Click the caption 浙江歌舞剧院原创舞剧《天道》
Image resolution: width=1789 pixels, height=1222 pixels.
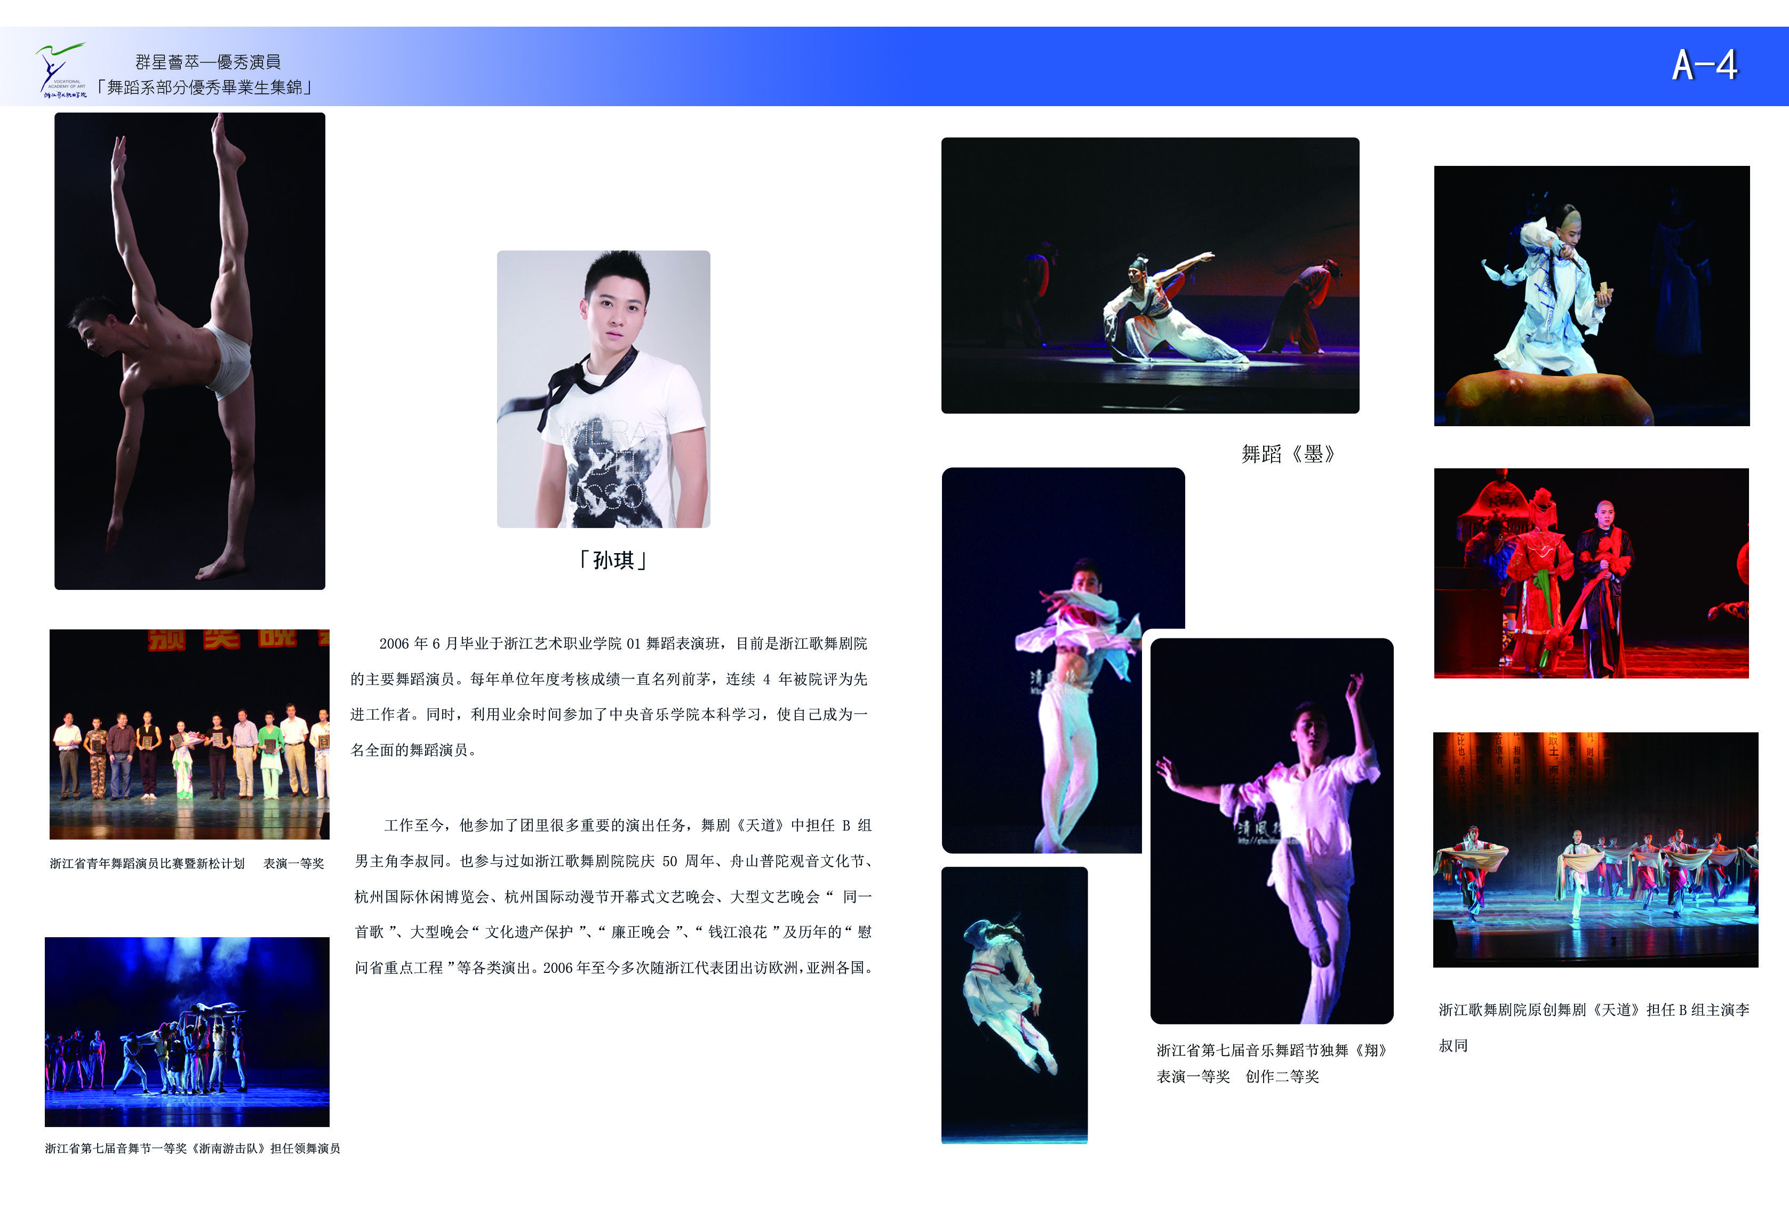click(x=1593, y=1010)
